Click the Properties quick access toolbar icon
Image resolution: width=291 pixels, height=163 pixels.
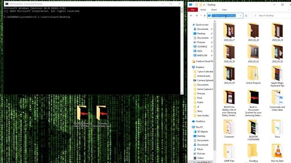click(x=196, y=5)
